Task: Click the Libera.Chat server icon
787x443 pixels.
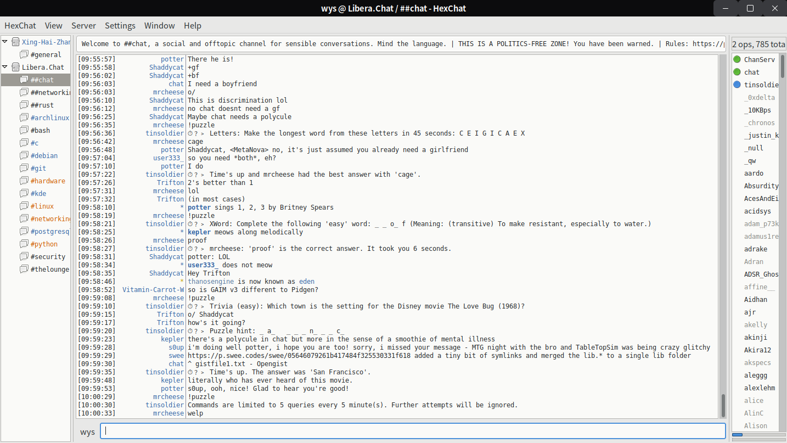Action: pos(15,68)
